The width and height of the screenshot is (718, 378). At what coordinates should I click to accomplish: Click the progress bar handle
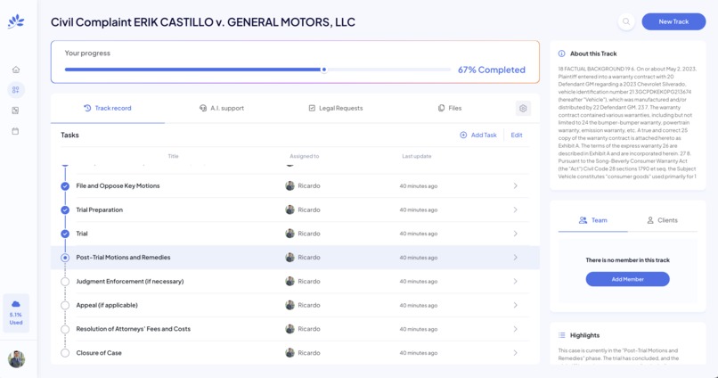click(323, 70)
